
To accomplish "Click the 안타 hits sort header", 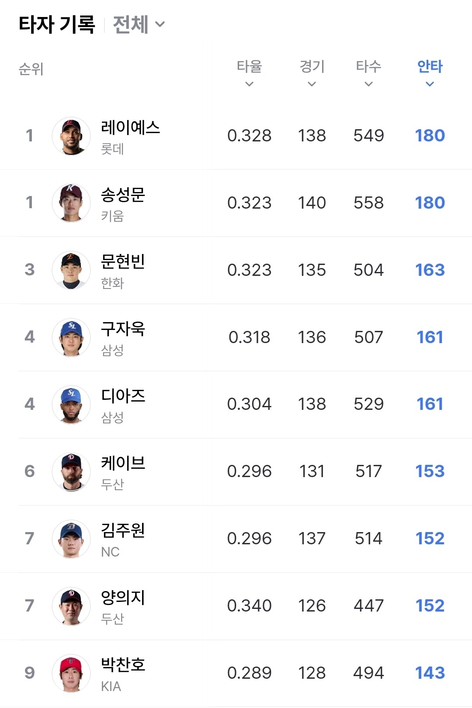I will (430, 72).
